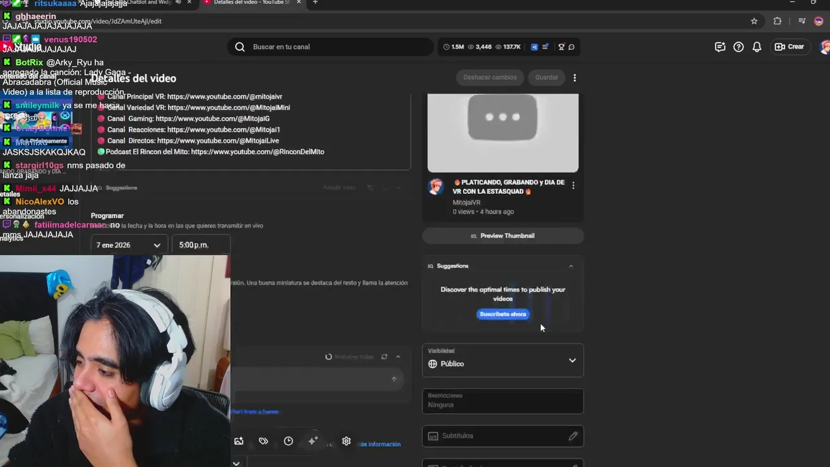Open three-dot menu on the PLATICANDO video card

point(573,186)
